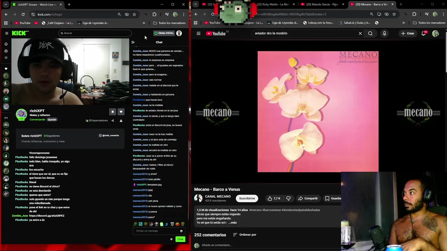Viewport: 447px width, 251px height.
Task: Reload the kick.com page
Action: point(23,14)
